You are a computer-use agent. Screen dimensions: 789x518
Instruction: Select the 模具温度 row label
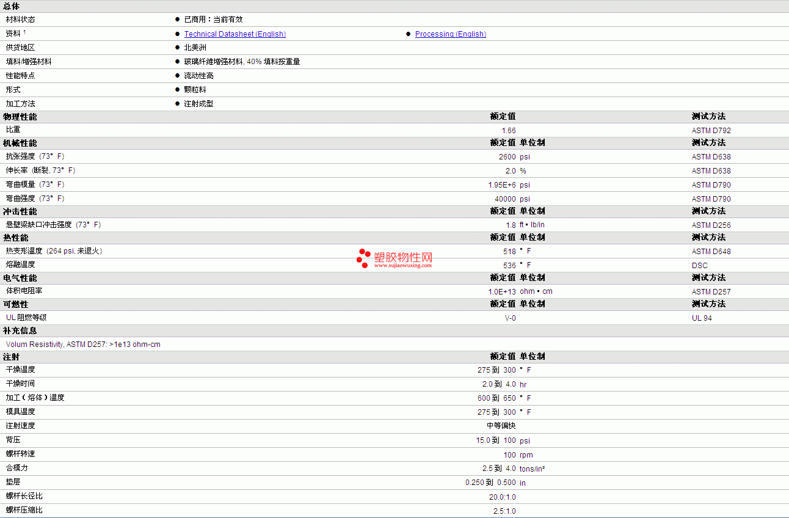21,412
